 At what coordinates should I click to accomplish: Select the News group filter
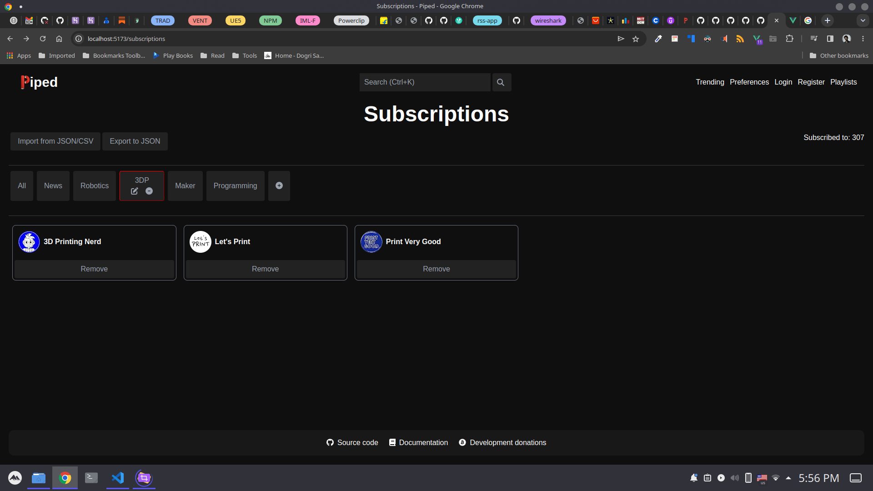click(53, 185)
